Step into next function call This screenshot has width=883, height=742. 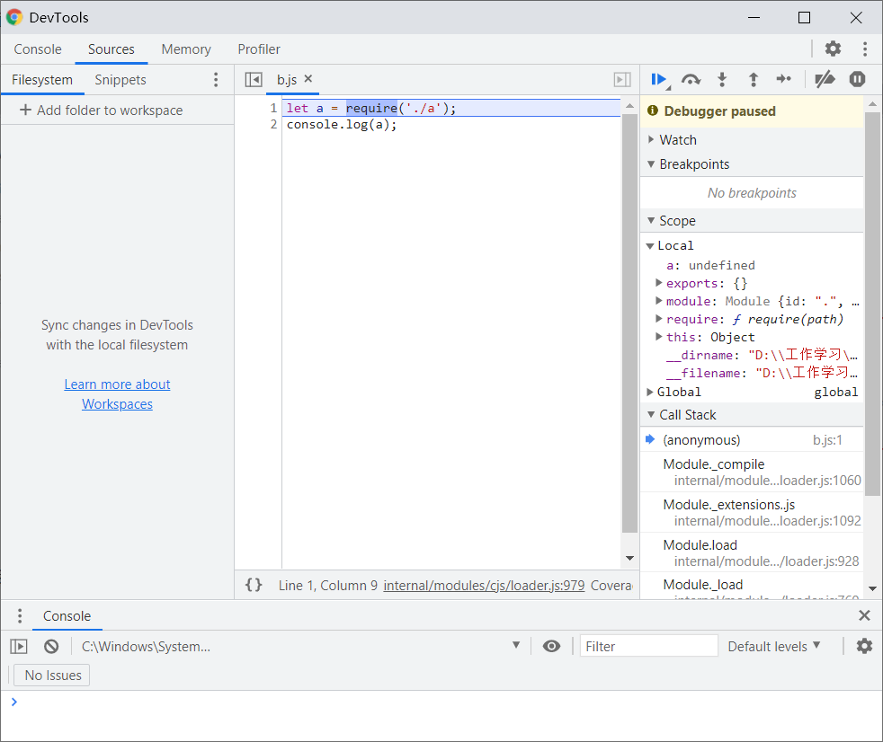(x=721, y=80)
